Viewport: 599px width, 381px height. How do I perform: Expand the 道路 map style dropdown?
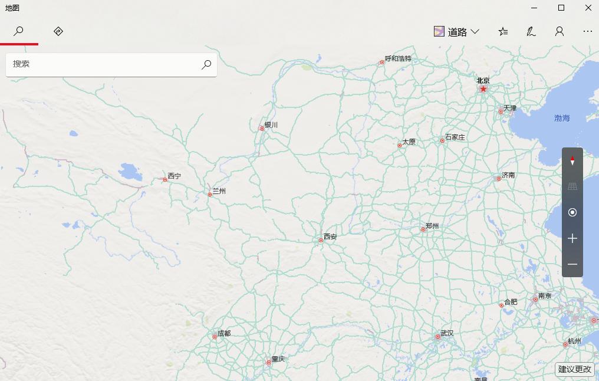456,32
